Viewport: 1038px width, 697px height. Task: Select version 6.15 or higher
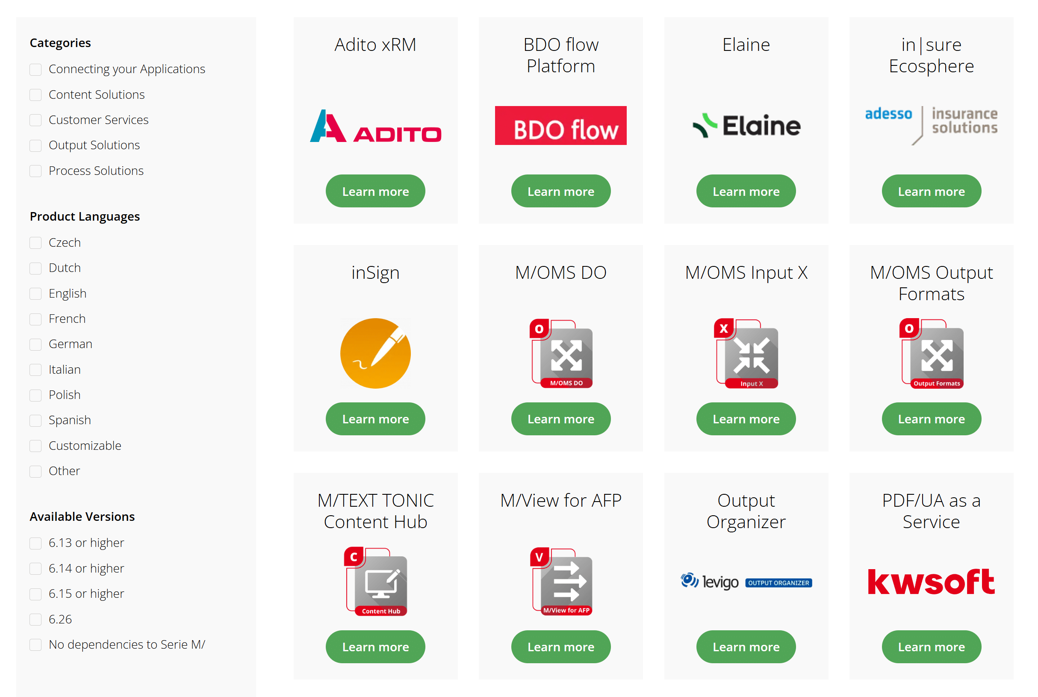(35, 594)
